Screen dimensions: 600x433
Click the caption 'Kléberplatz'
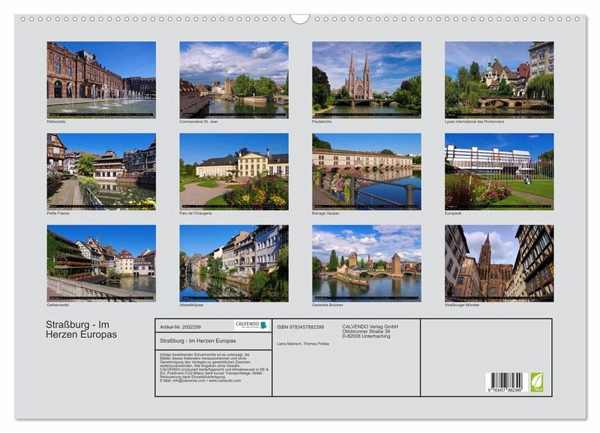click(x=56, y=122)
